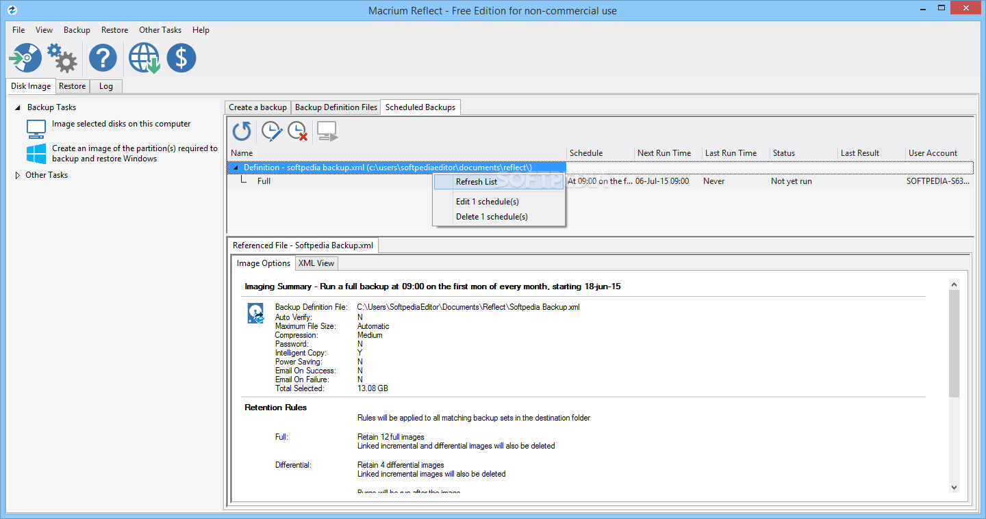
Task: Click the globe update download icon
Action: tap(144, 58)
